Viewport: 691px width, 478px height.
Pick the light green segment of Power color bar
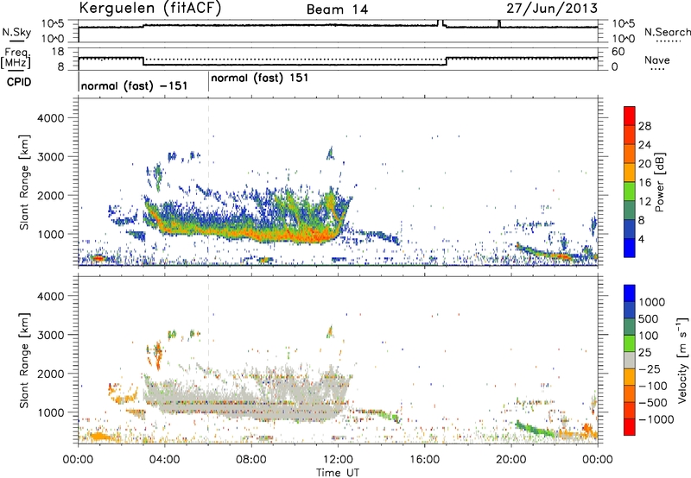click(x=630, y=192)
